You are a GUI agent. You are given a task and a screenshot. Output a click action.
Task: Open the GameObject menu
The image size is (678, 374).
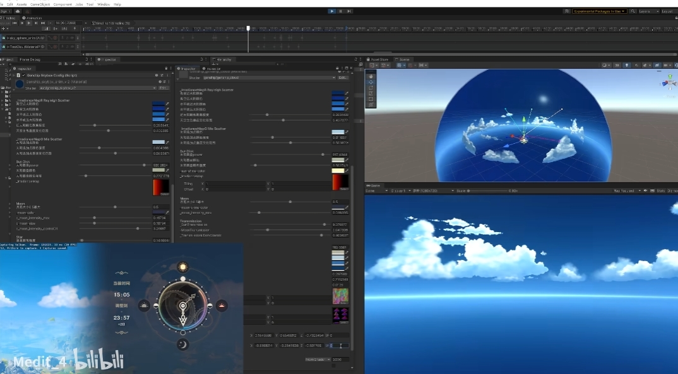(40, 4)
